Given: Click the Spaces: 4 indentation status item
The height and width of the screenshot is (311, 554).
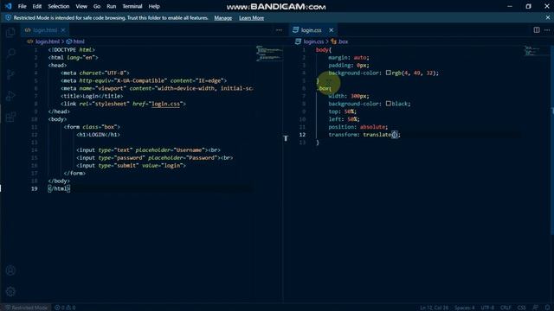Looking at the screenshot, I should tap(465, 308).
